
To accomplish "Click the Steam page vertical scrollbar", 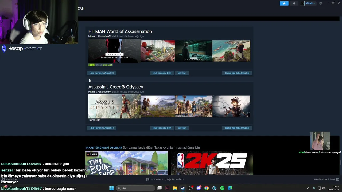I will click(340, 162).
